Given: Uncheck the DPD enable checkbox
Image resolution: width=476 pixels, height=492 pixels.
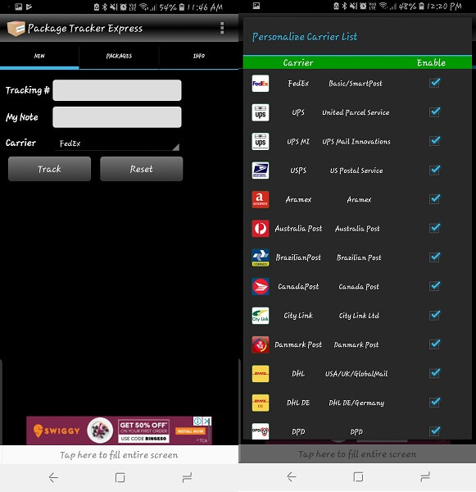Looking at the screenshot, I should pos(434,430).
